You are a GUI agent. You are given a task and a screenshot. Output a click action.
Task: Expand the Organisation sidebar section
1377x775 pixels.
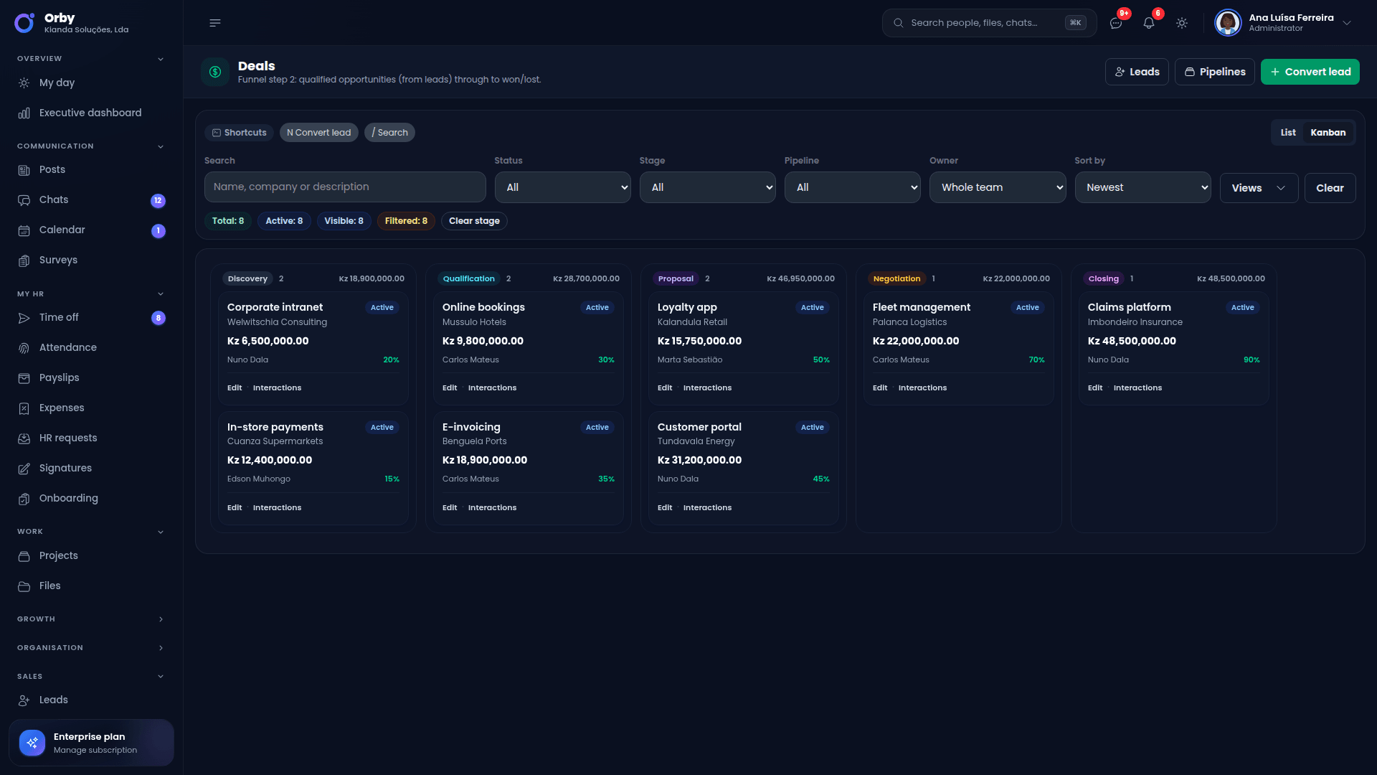click(x=91, y=647)
